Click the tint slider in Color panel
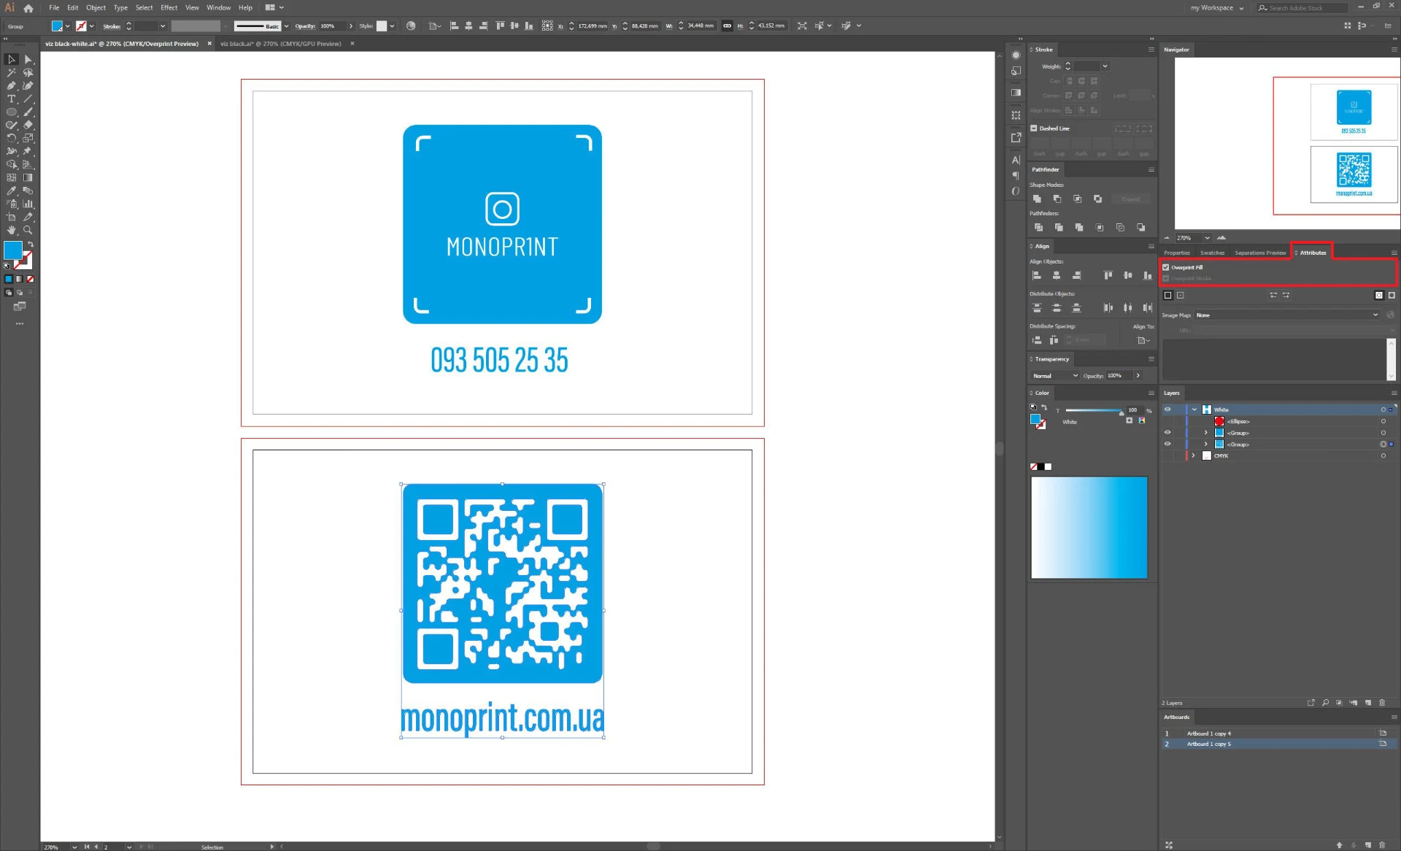Viewport: 1401px width, 851px height. pyautogui.click(x=1094, y=411)
